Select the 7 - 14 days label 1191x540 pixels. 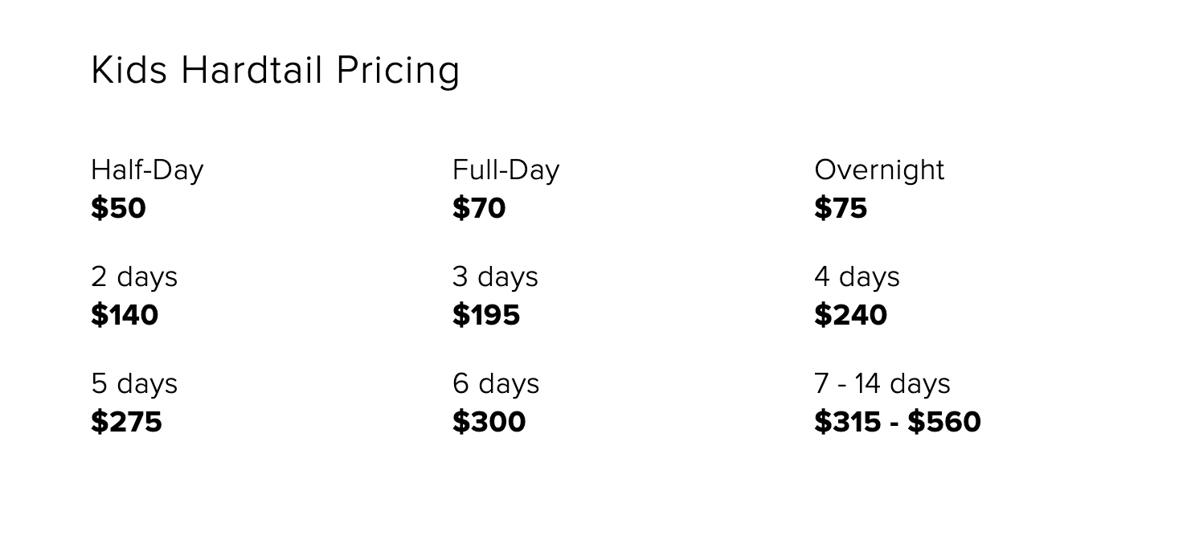882,384
